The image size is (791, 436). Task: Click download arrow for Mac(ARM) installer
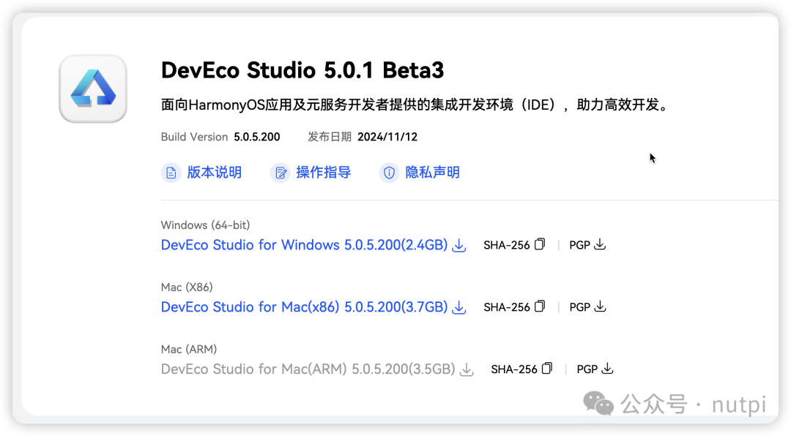(x=467, y=369)
